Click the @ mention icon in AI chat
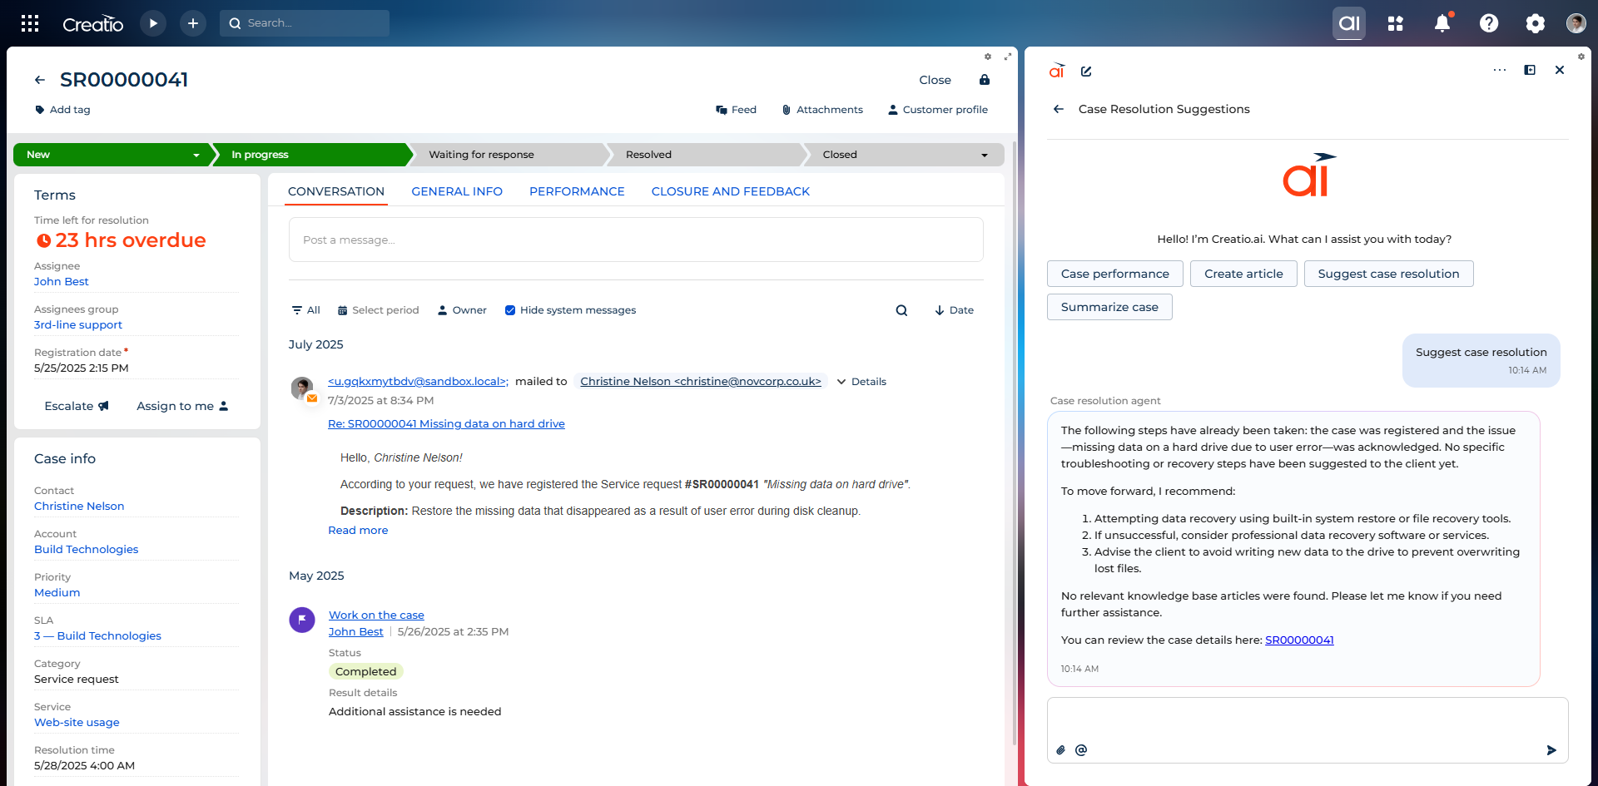This screenshot has height=786, width=1598. click(1081, 750)
